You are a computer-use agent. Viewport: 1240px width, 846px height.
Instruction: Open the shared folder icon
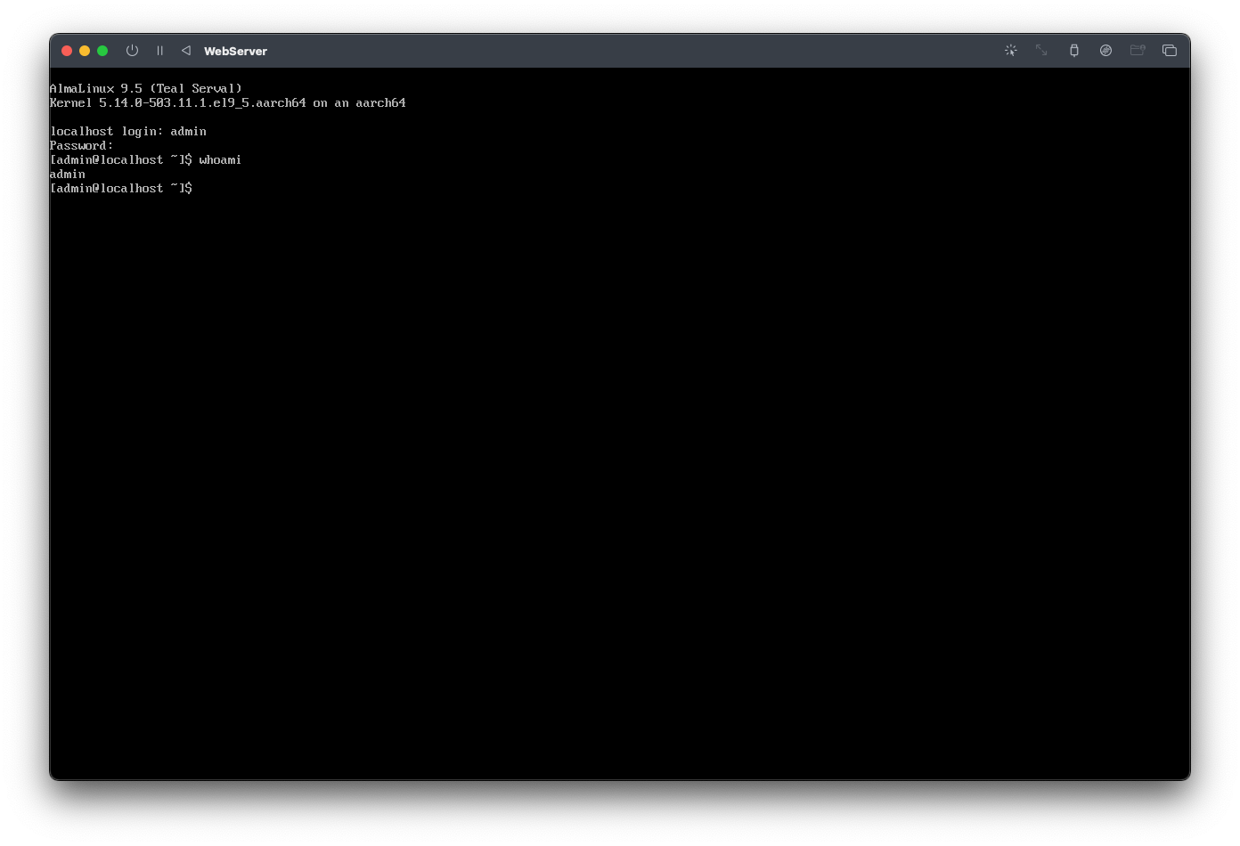pos(1138,51)
